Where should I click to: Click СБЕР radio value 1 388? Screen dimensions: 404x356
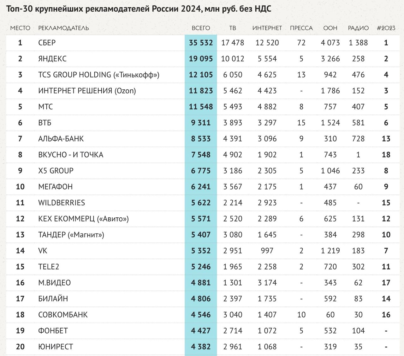358,43
